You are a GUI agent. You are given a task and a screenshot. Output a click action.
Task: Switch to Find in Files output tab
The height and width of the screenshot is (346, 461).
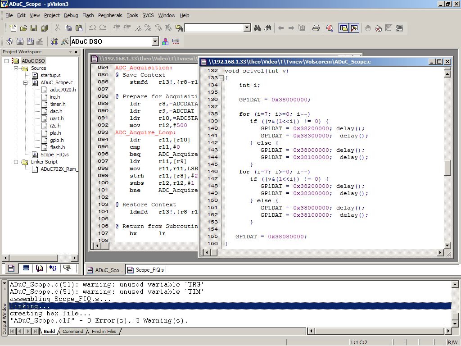pyautogui.click(x=104, y=331)
